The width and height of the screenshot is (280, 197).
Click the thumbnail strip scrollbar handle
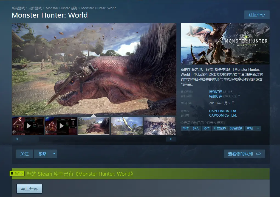pos(30,139)
